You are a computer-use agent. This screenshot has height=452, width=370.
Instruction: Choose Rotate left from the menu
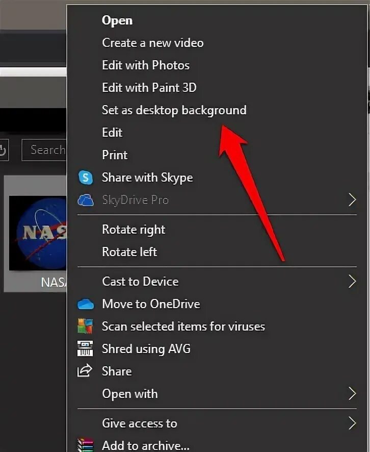[129, 252]
